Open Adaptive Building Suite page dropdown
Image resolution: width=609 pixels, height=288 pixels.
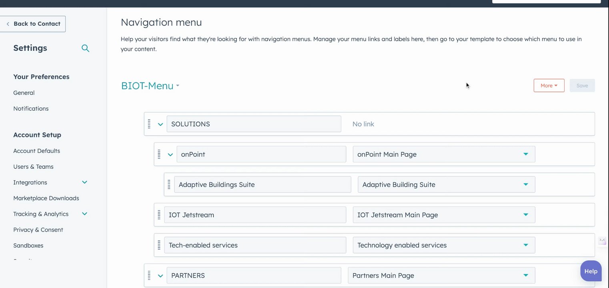click(x=446, y=184)
